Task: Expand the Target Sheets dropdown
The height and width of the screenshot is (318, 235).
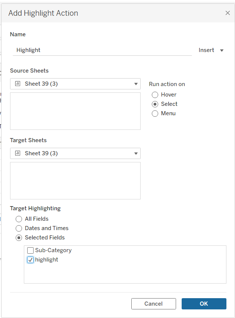Action: pyautogui.click(x=136, y=153)
